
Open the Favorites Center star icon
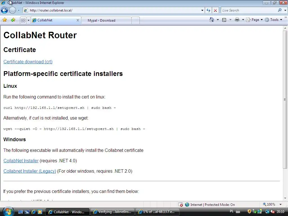pos(5,20)
